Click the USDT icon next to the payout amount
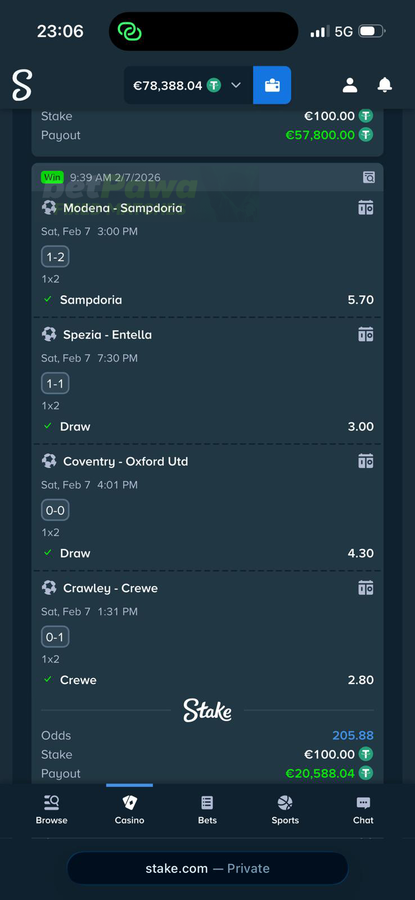The height and width of the screenshot is (900, 415). tap(366, 773)
